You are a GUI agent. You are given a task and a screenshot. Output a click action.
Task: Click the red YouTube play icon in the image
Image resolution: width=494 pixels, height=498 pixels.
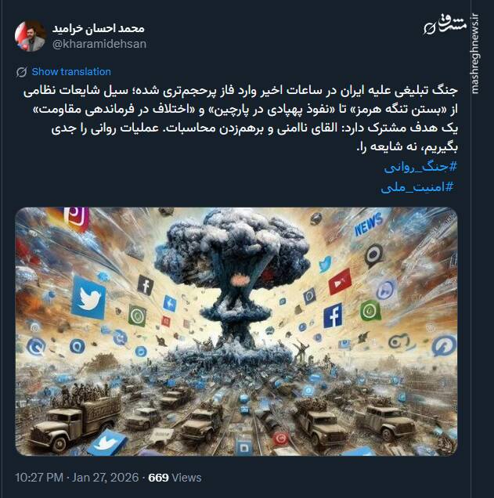[x=340, y=282]
